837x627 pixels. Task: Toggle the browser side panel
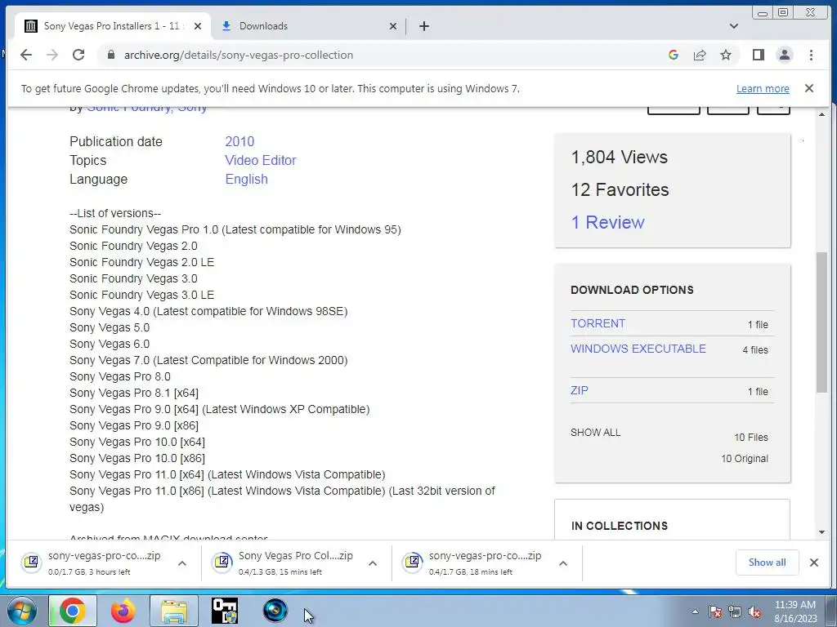758,55
